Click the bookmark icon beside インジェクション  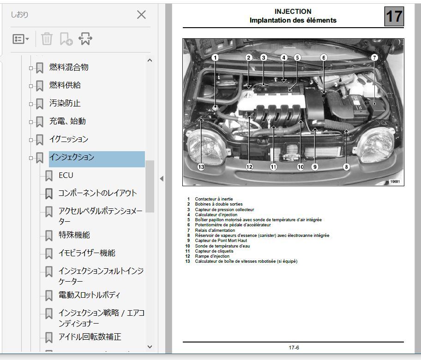(40, 158)
